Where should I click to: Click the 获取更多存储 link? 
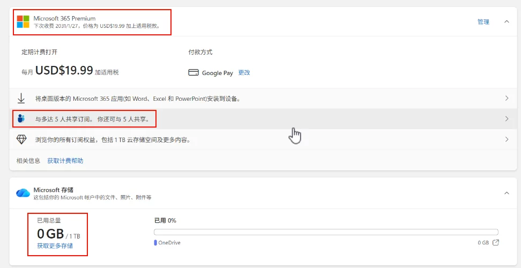55,246
